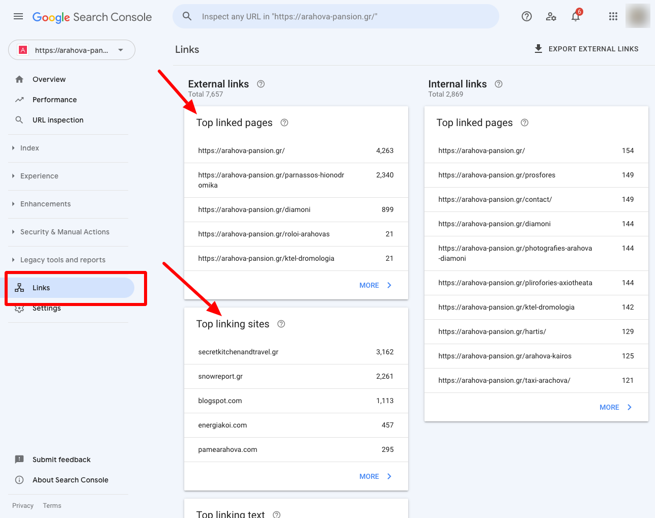Select internal row for /diamoni with 144
This screenshot has width=655, height=518.
[x=536, y=224]
